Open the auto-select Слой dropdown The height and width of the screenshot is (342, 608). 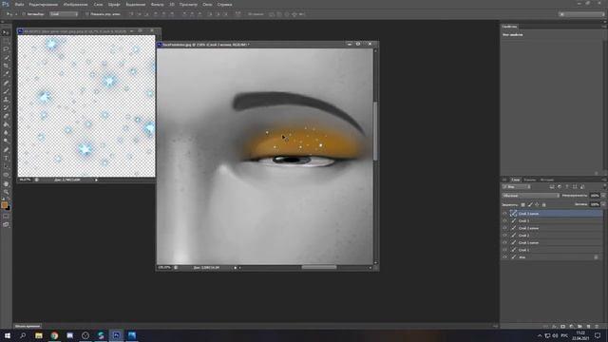pyautogui.click(x=64, y=14)
